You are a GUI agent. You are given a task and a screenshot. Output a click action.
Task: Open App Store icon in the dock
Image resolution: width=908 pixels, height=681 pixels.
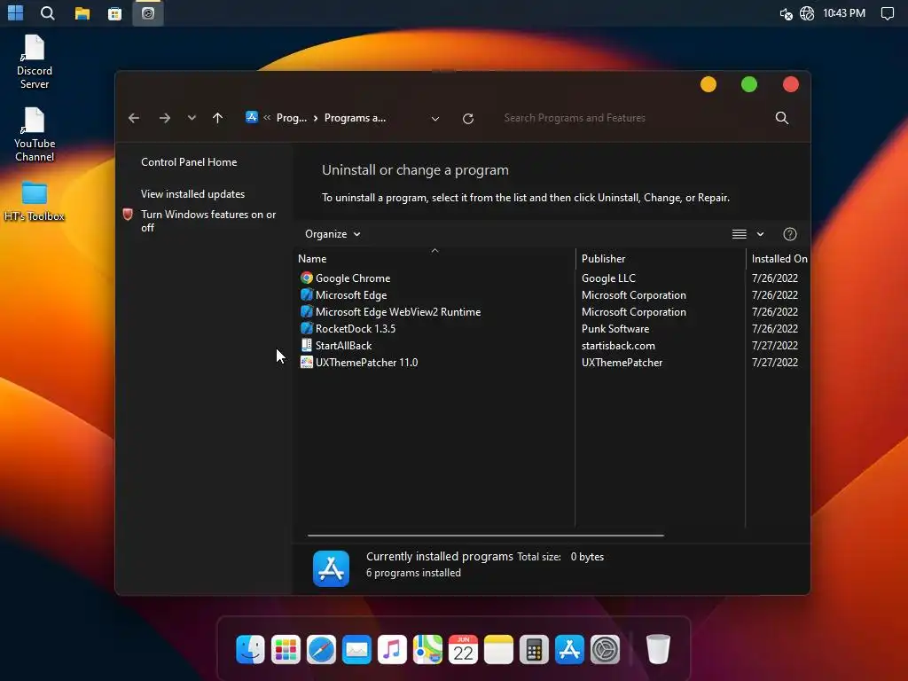pos(569,649)
